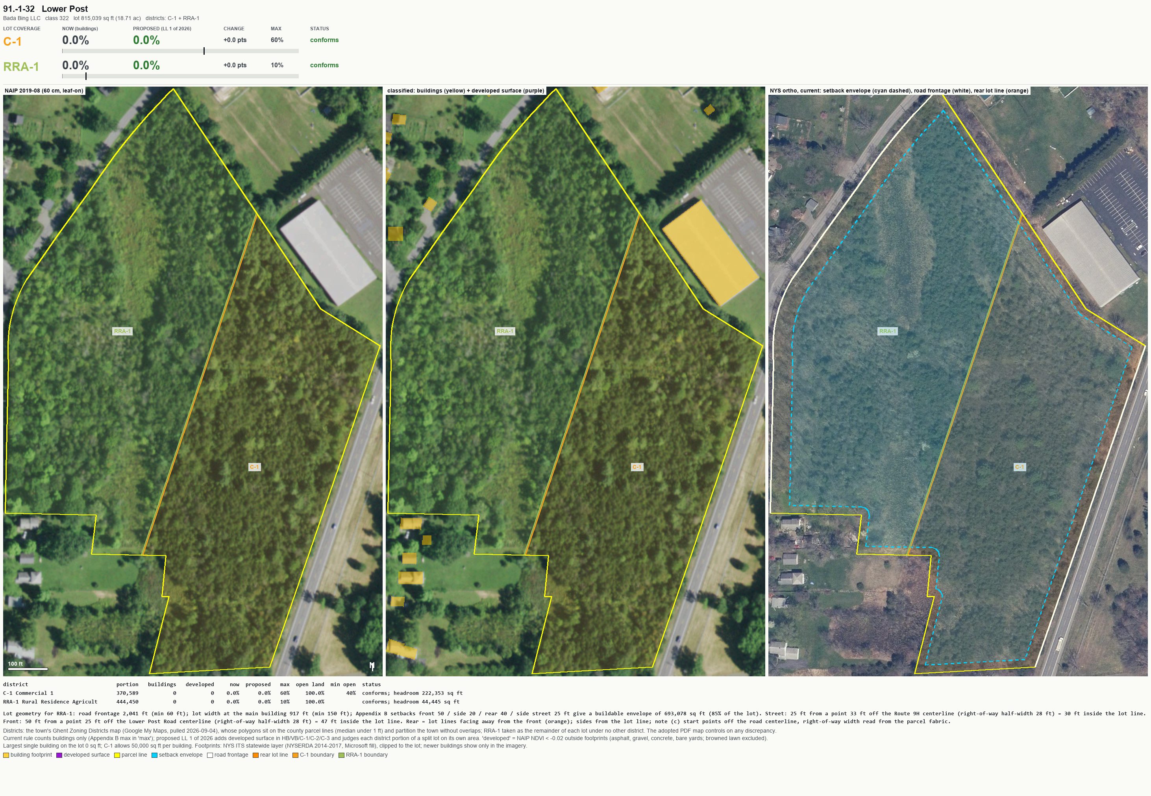Viewport: 1151px width, 796px height.
Task: Click the RRA-1 boundary legend swatch
Action: [x=342, y=755]
